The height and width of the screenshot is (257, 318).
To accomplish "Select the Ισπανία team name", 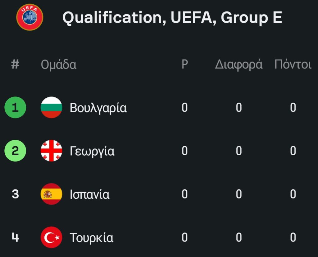I will (89, 195).
